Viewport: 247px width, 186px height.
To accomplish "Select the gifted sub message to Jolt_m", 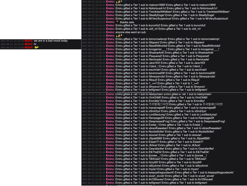I will point(158,29).
